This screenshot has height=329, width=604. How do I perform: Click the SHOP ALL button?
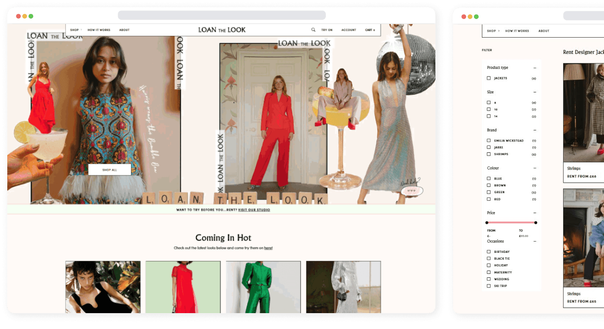110,169
